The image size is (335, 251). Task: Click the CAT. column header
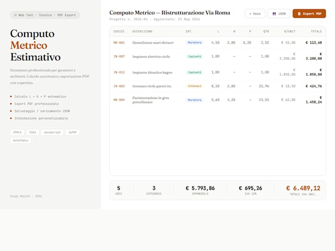coord(189,31)
